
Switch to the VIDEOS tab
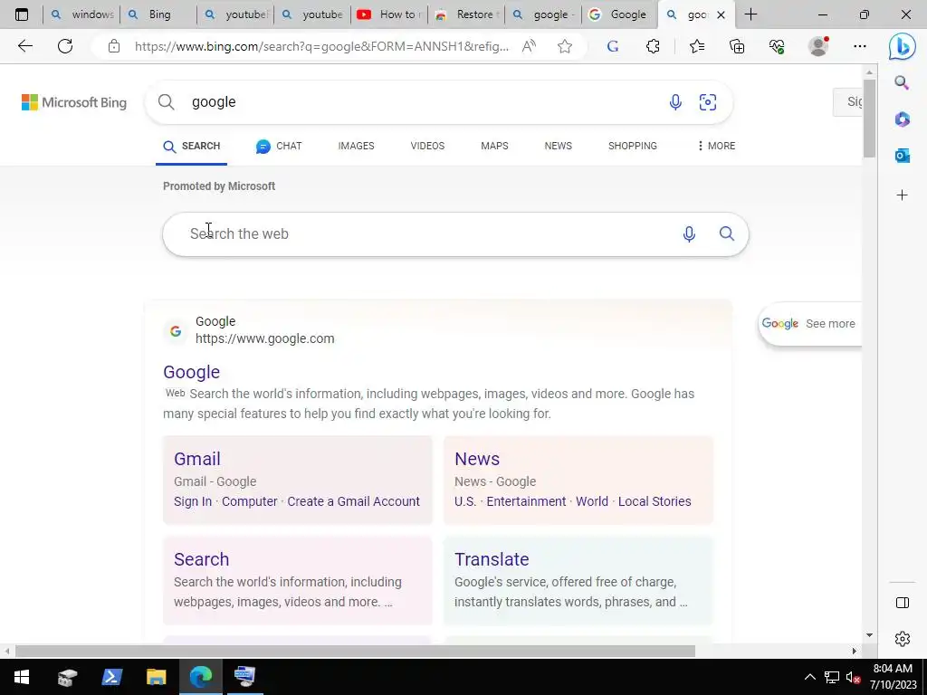(x=427, y=146)
